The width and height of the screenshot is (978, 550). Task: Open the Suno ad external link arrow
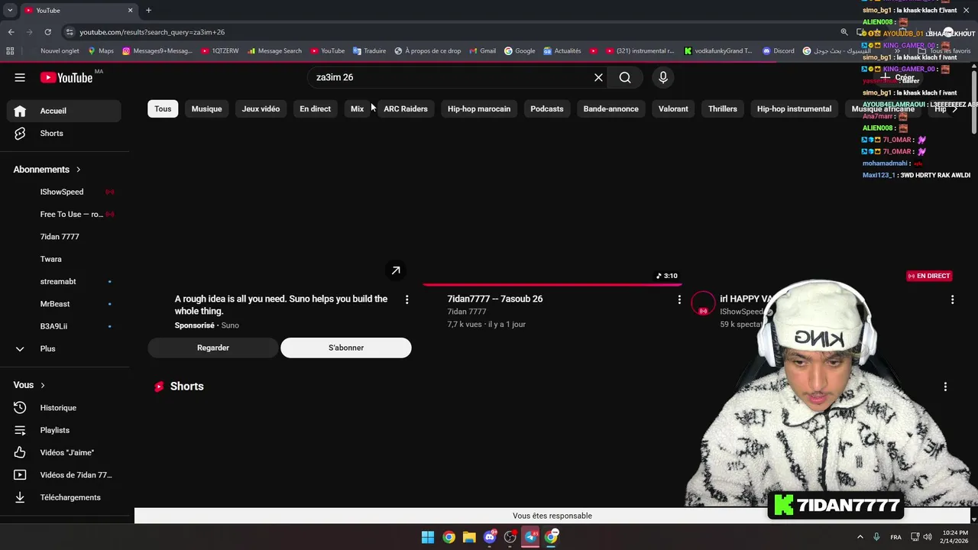[396, 270]
